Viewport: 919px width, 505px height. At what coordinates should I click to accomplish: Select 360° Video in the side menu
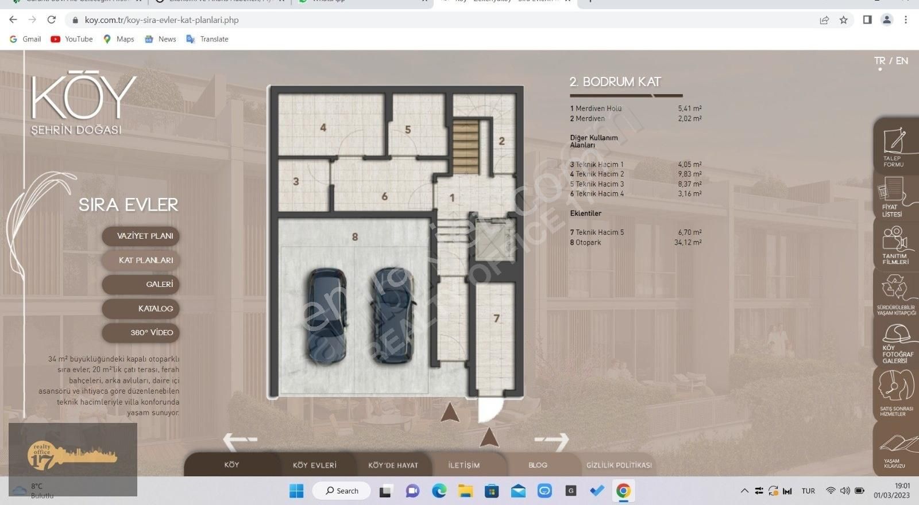(x=141, y=332)
